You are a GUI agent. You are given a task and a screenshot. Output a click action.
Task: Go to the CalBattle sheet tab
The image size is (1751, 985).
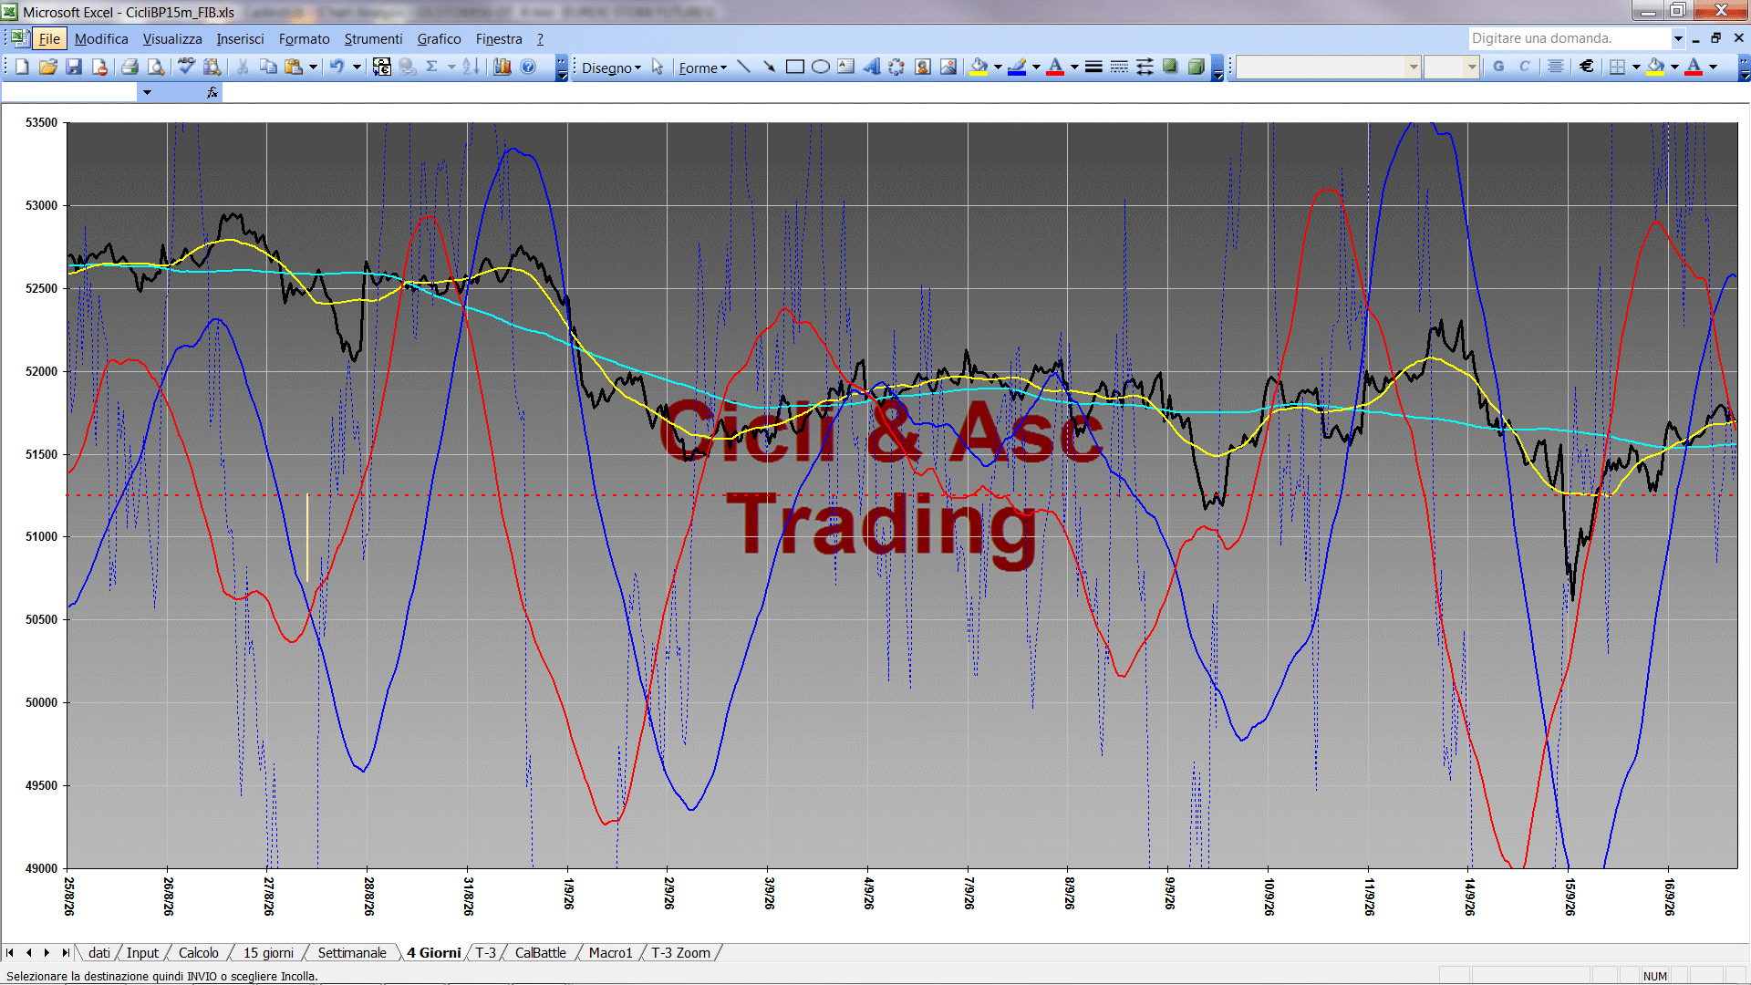pyautogui.click(x=540, y=952)
